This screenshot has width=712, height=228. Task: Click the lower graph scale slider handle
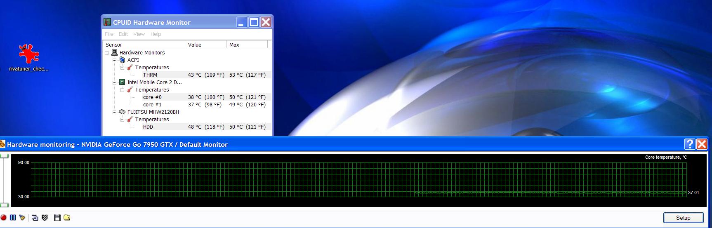click(4, 205)
